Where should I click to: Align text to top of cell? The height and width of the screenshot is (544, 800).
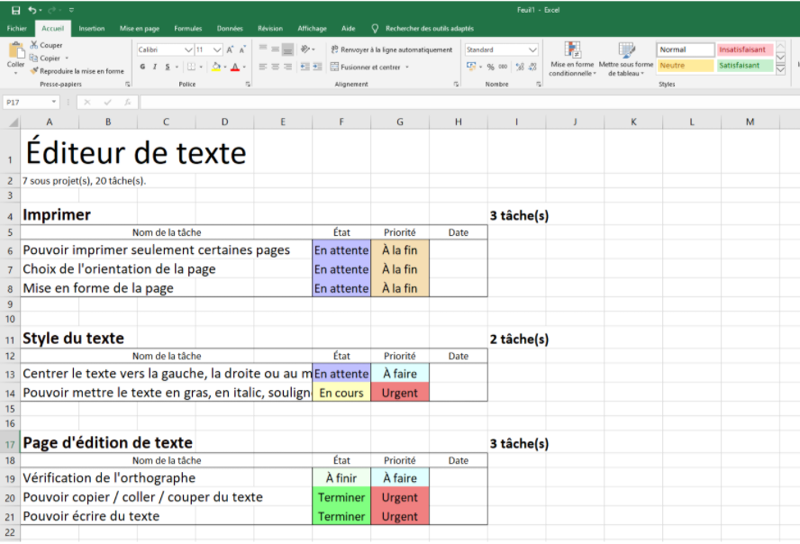click(263, 49)
